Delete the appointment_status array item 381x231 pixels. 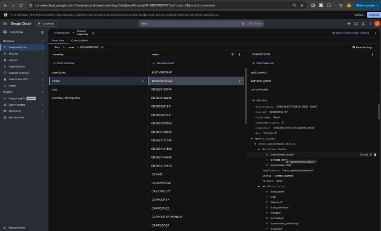coord(375,154)
